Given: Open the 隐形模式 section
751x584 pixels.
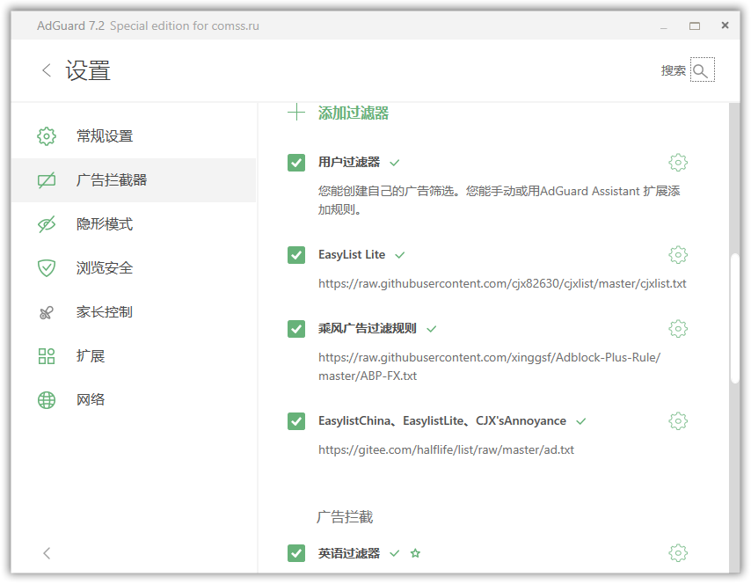Looking at the screenshot, I should (134, 224).
